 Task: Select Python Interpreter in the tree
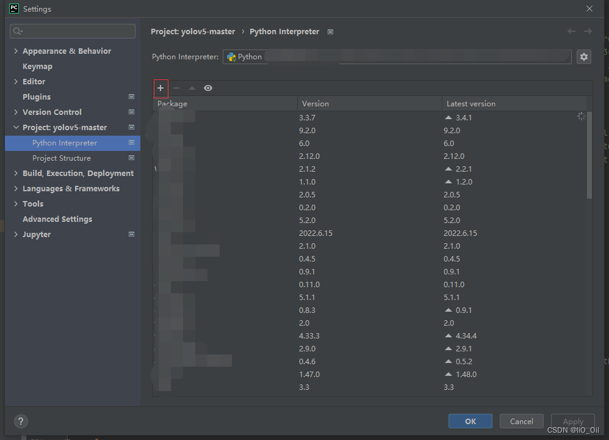point(73,143)
